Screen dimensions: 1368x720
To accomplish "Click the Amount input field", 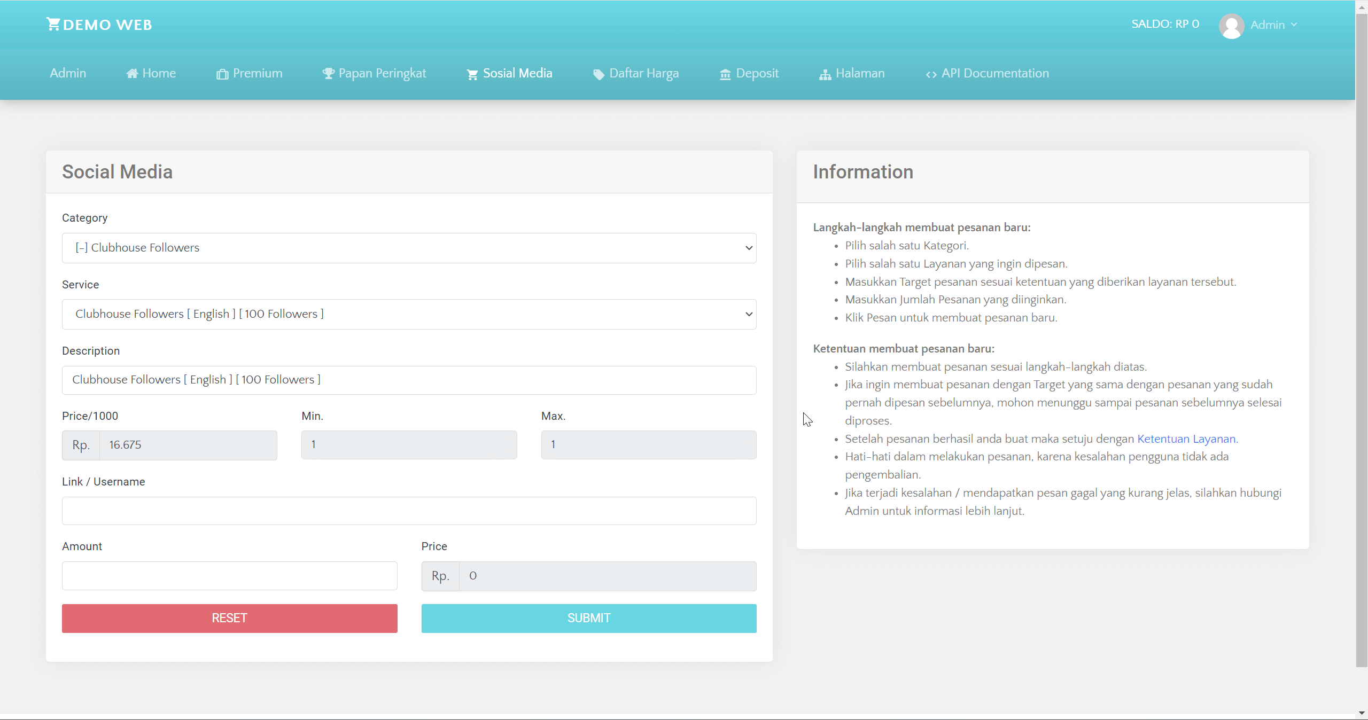I will pos(229,576).
